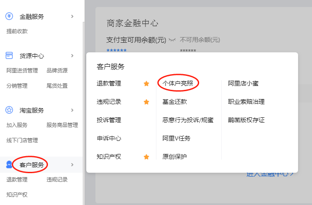The image size is (312, 205).
Task: Open 个体户亮照 in popup menu
Action: click(178, 83)
